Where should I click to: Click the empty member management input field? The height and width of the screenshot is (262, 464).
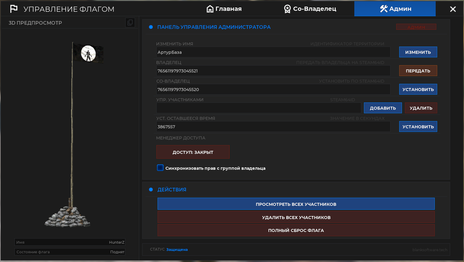coord(259,108)
